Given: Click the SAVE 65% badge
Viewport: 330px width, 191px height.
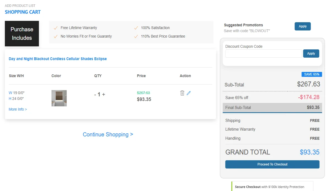Looking at the screenshot, I should (312, 74).
